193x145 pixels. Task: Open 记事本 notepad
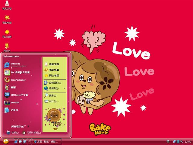click(11, 110)
